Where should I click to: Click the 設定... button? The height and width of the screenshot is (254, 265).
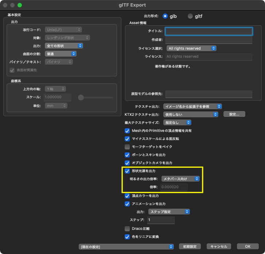coord(234,114)
